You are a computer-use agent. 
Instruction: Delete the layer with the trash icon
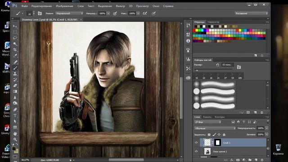coord(262,160)
